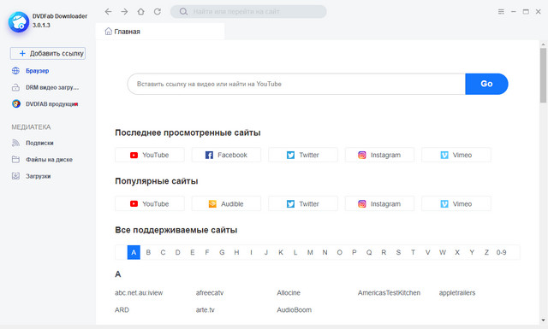Open Vimeo in popular sites
Viewport: 548px width, 329px height.
tap(456, 203)
